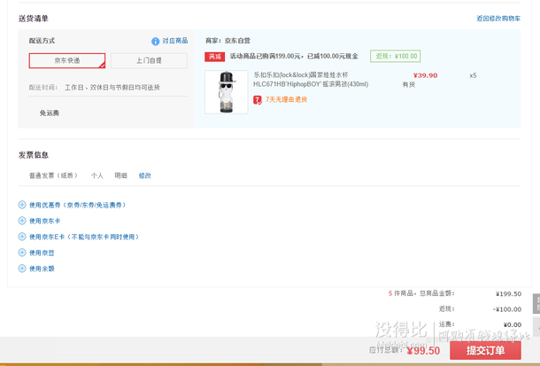540x366 pixels.
Task: Select 京东快递 delivery method
Action: (67, 60)
